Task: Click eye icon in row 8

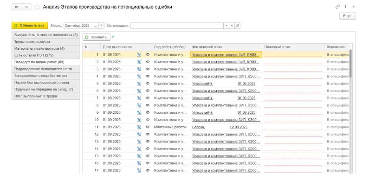Action: click(148, 105)
